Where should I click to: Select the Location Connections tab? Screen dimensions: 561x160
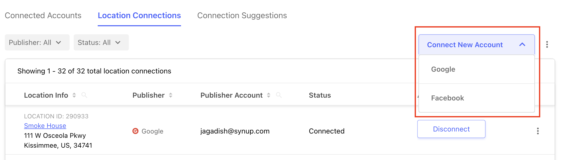pyautogui.click(x=139, y=16)
